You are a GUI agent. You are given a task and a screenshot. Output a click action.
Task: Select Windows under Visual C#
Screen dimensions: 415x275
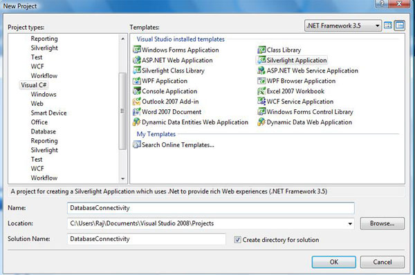tap(44, 94)
